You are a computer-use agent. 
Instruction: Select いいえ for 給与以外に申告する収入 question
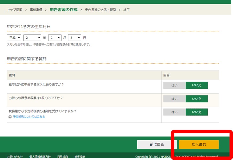196,85
